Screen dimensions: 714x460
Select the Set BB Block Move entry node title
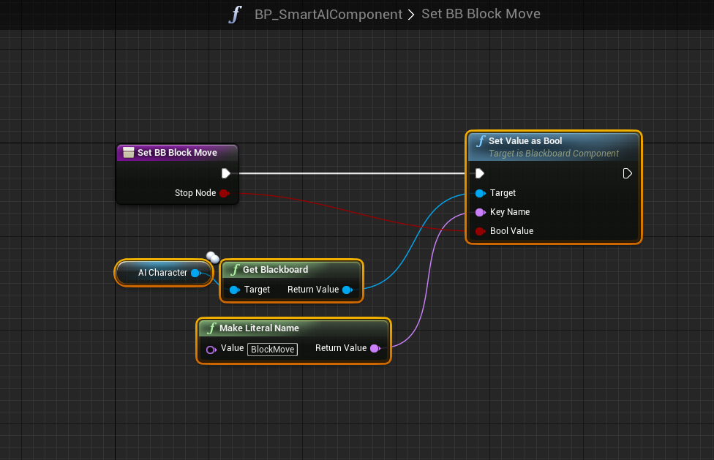[x=177, y=153]
